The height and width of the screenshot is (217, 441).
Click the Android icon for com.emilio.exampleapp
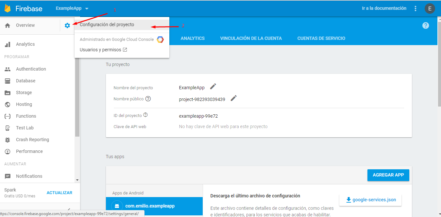pos(117,206)
